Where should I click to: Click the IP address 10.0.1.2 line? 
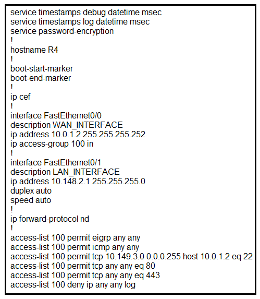click(78, 135)
